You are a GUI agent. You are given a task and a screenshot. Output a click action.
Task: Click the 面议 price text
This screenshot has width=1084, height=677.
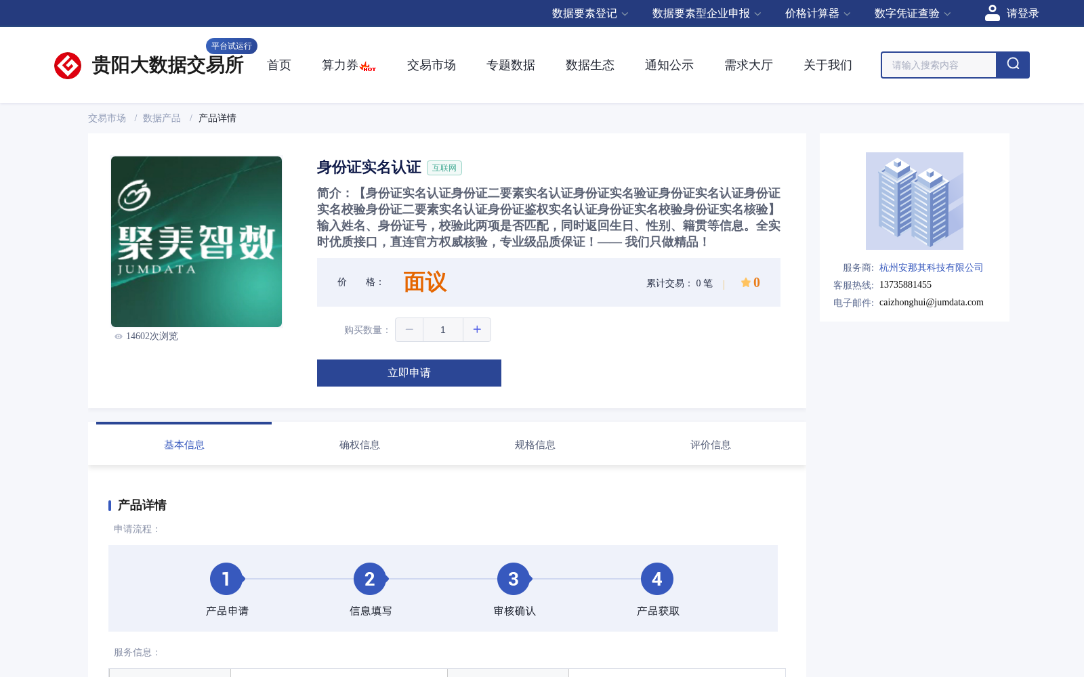[425, 282]
